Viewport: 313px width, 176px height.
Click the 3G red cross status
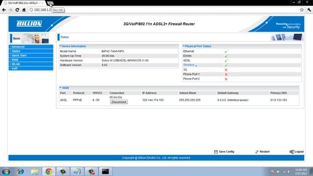point(226,70)
